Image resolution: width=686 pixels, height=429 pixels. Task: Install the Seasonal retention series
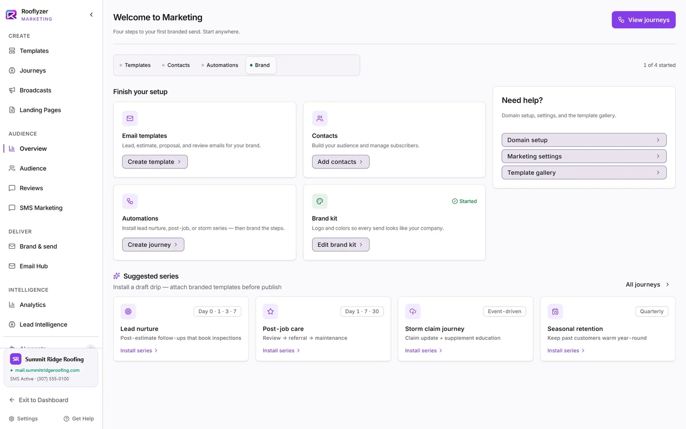(x=566, y=350)
